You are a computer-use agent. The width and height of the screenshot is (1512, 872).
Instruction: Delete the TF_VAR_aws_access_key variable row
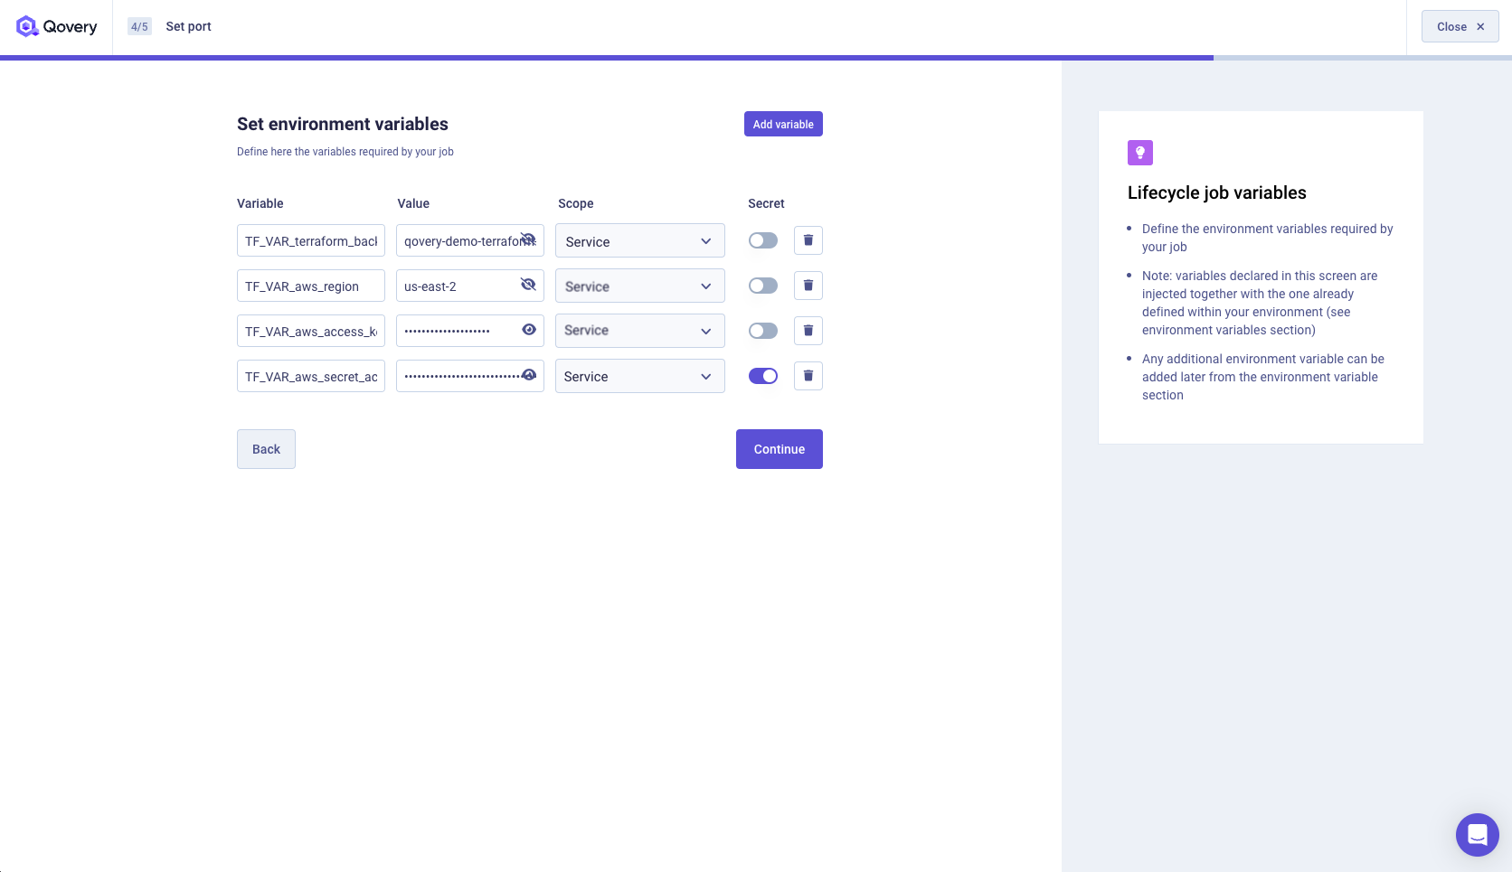pos(808,331)
